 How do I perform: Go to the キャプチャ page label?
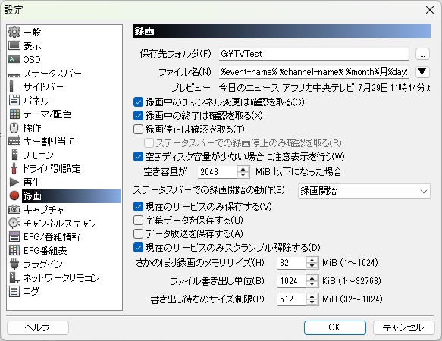pyautogui.click(x=43, y=209)
